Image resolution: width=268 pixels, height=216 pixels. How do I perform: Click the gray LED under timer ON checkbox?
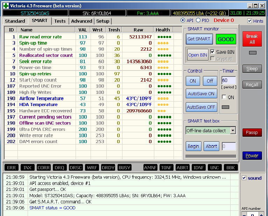(x=225, y=107)
